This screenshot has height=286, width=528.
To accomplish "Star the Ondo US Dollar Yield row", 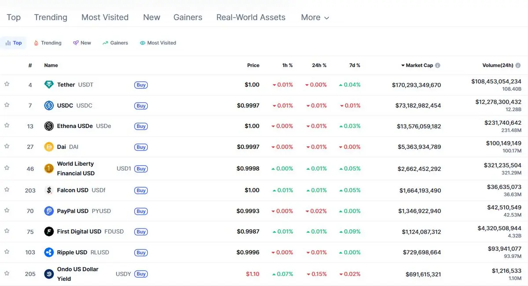I will click(x=7, y=273).
